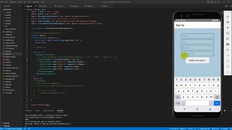Tap the keyboard shift key
The image size is (232, 130).
[178, 97]
